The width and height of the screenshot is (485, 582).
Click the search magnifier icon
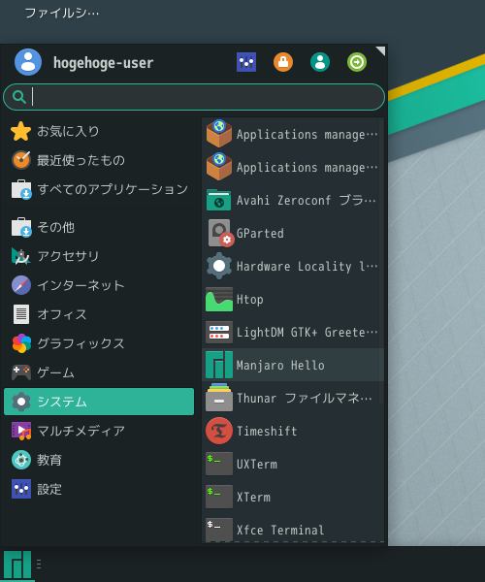click(19, 97)
